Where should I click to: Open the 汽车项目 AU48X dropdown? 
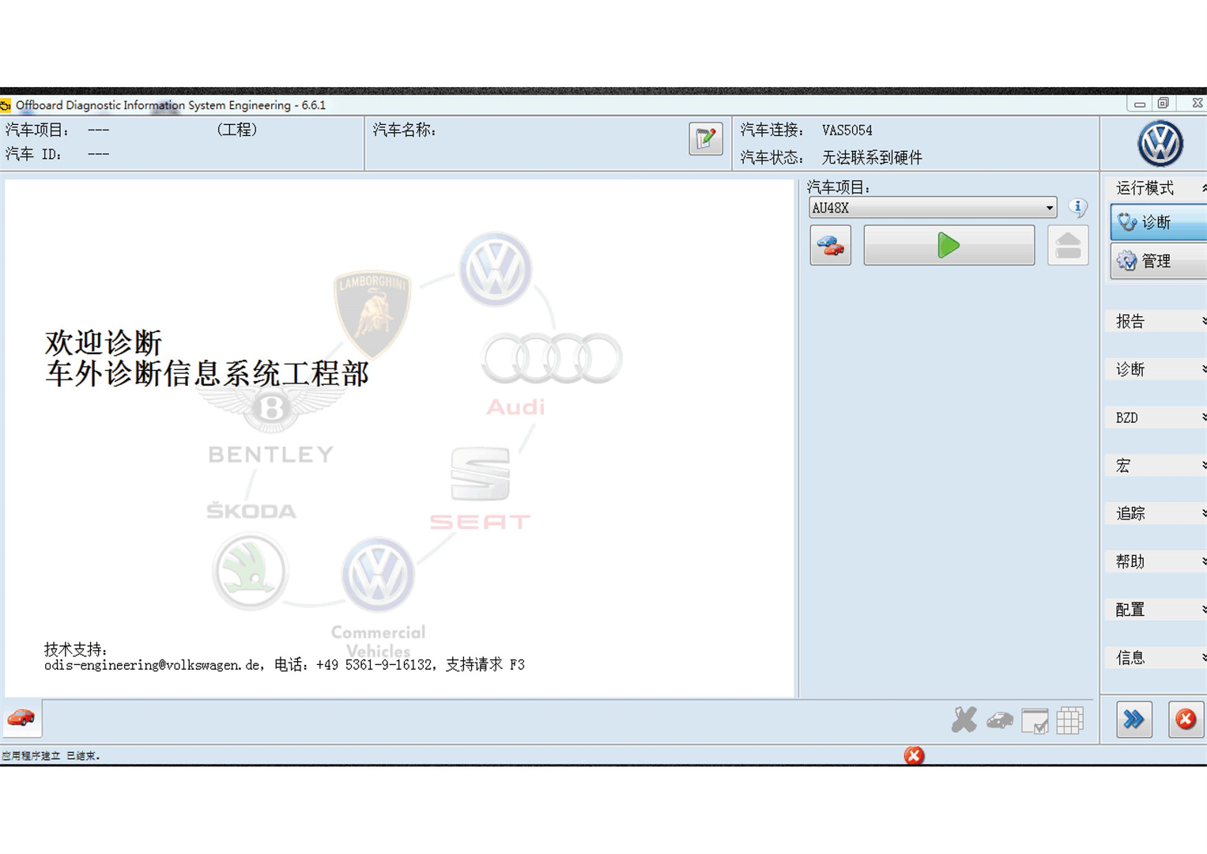click(932, 208)
